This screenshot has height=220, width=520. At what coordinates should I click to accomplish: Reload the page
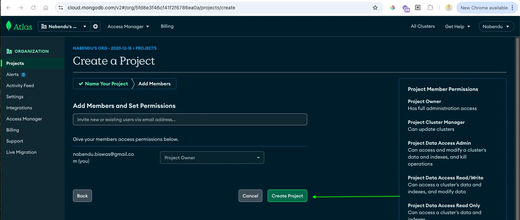tap(33, 8)
